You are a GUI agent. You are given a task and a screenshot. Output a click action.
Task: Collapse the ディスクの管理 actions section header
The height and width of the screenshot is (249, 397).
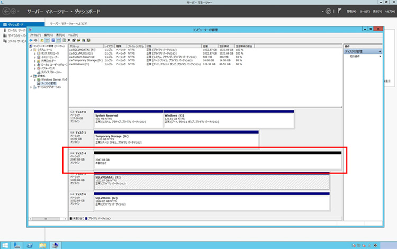(380, 51)
